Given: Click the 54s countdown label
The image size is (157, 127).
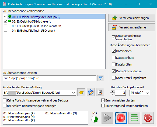Looking at the screenshot, I should [x=95, y=113].
